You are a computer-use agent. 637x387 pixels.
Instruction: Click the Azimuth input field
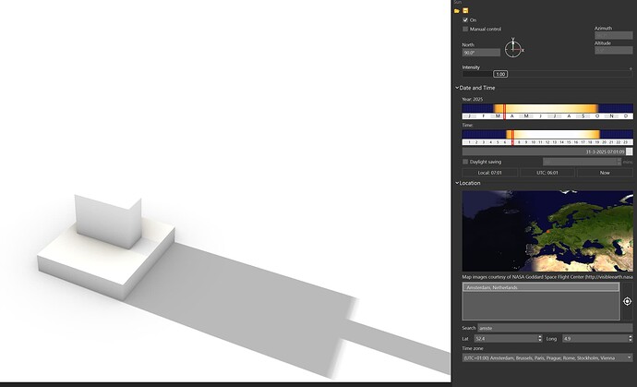tap(613, 36)
